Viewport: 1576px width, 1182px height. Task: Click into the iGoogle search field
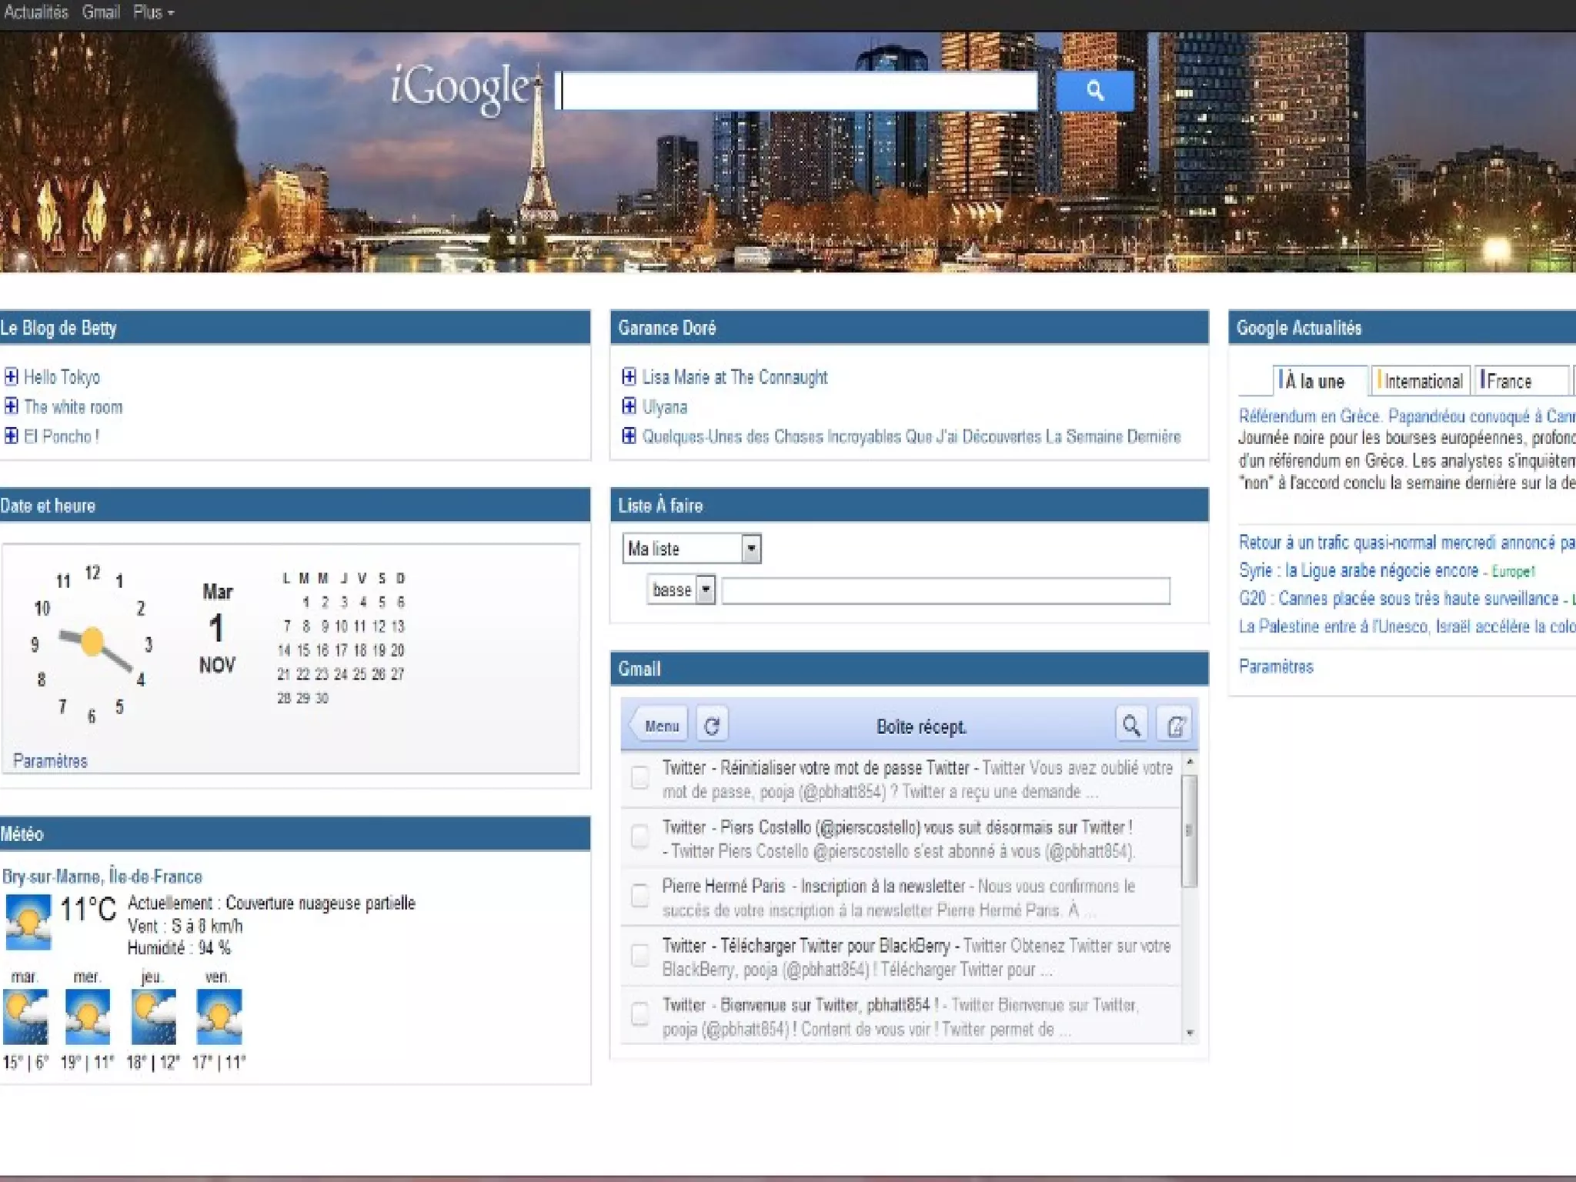coord(796,92)
